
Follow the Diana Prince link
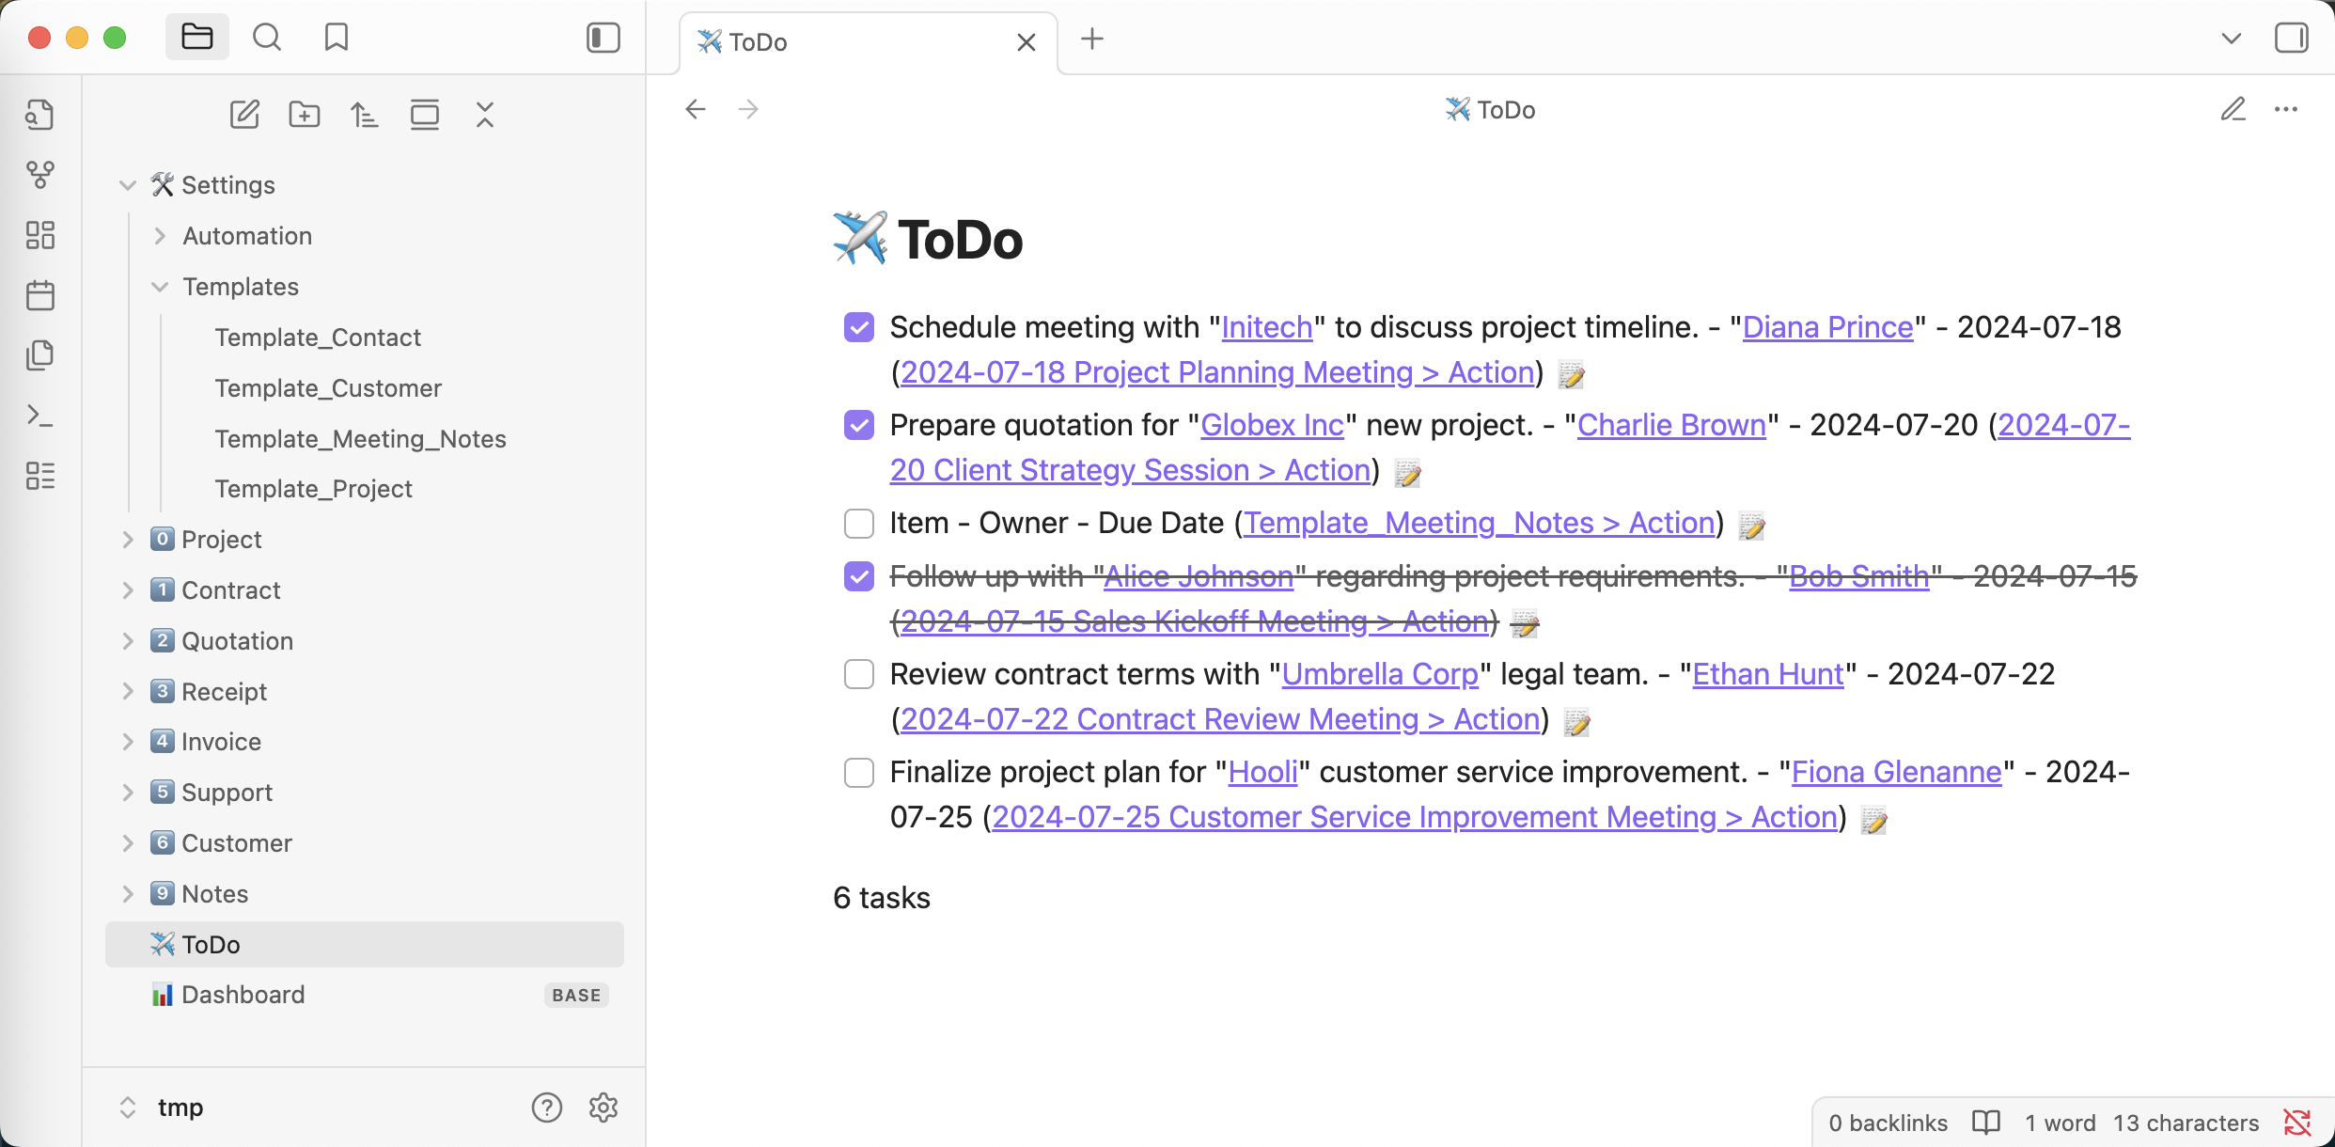1827,327
